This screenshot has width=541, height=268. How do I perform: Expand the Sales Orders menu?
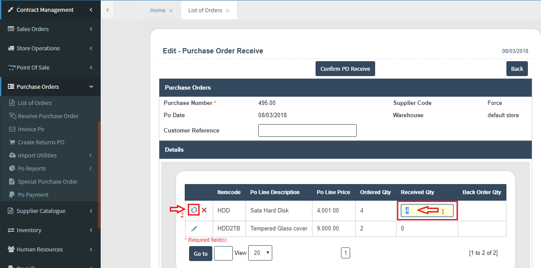click(50, 29)
